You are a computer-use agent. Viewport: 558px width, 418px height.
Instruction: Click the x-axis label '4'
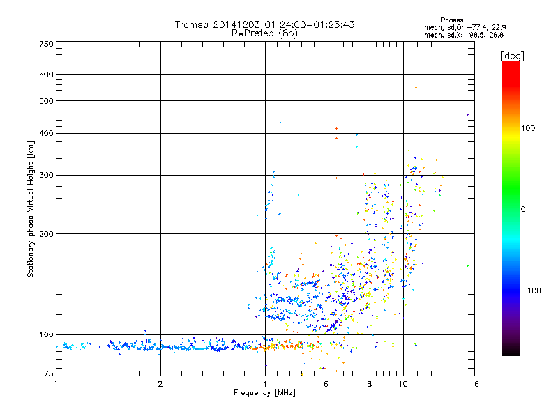pos(265,384)
